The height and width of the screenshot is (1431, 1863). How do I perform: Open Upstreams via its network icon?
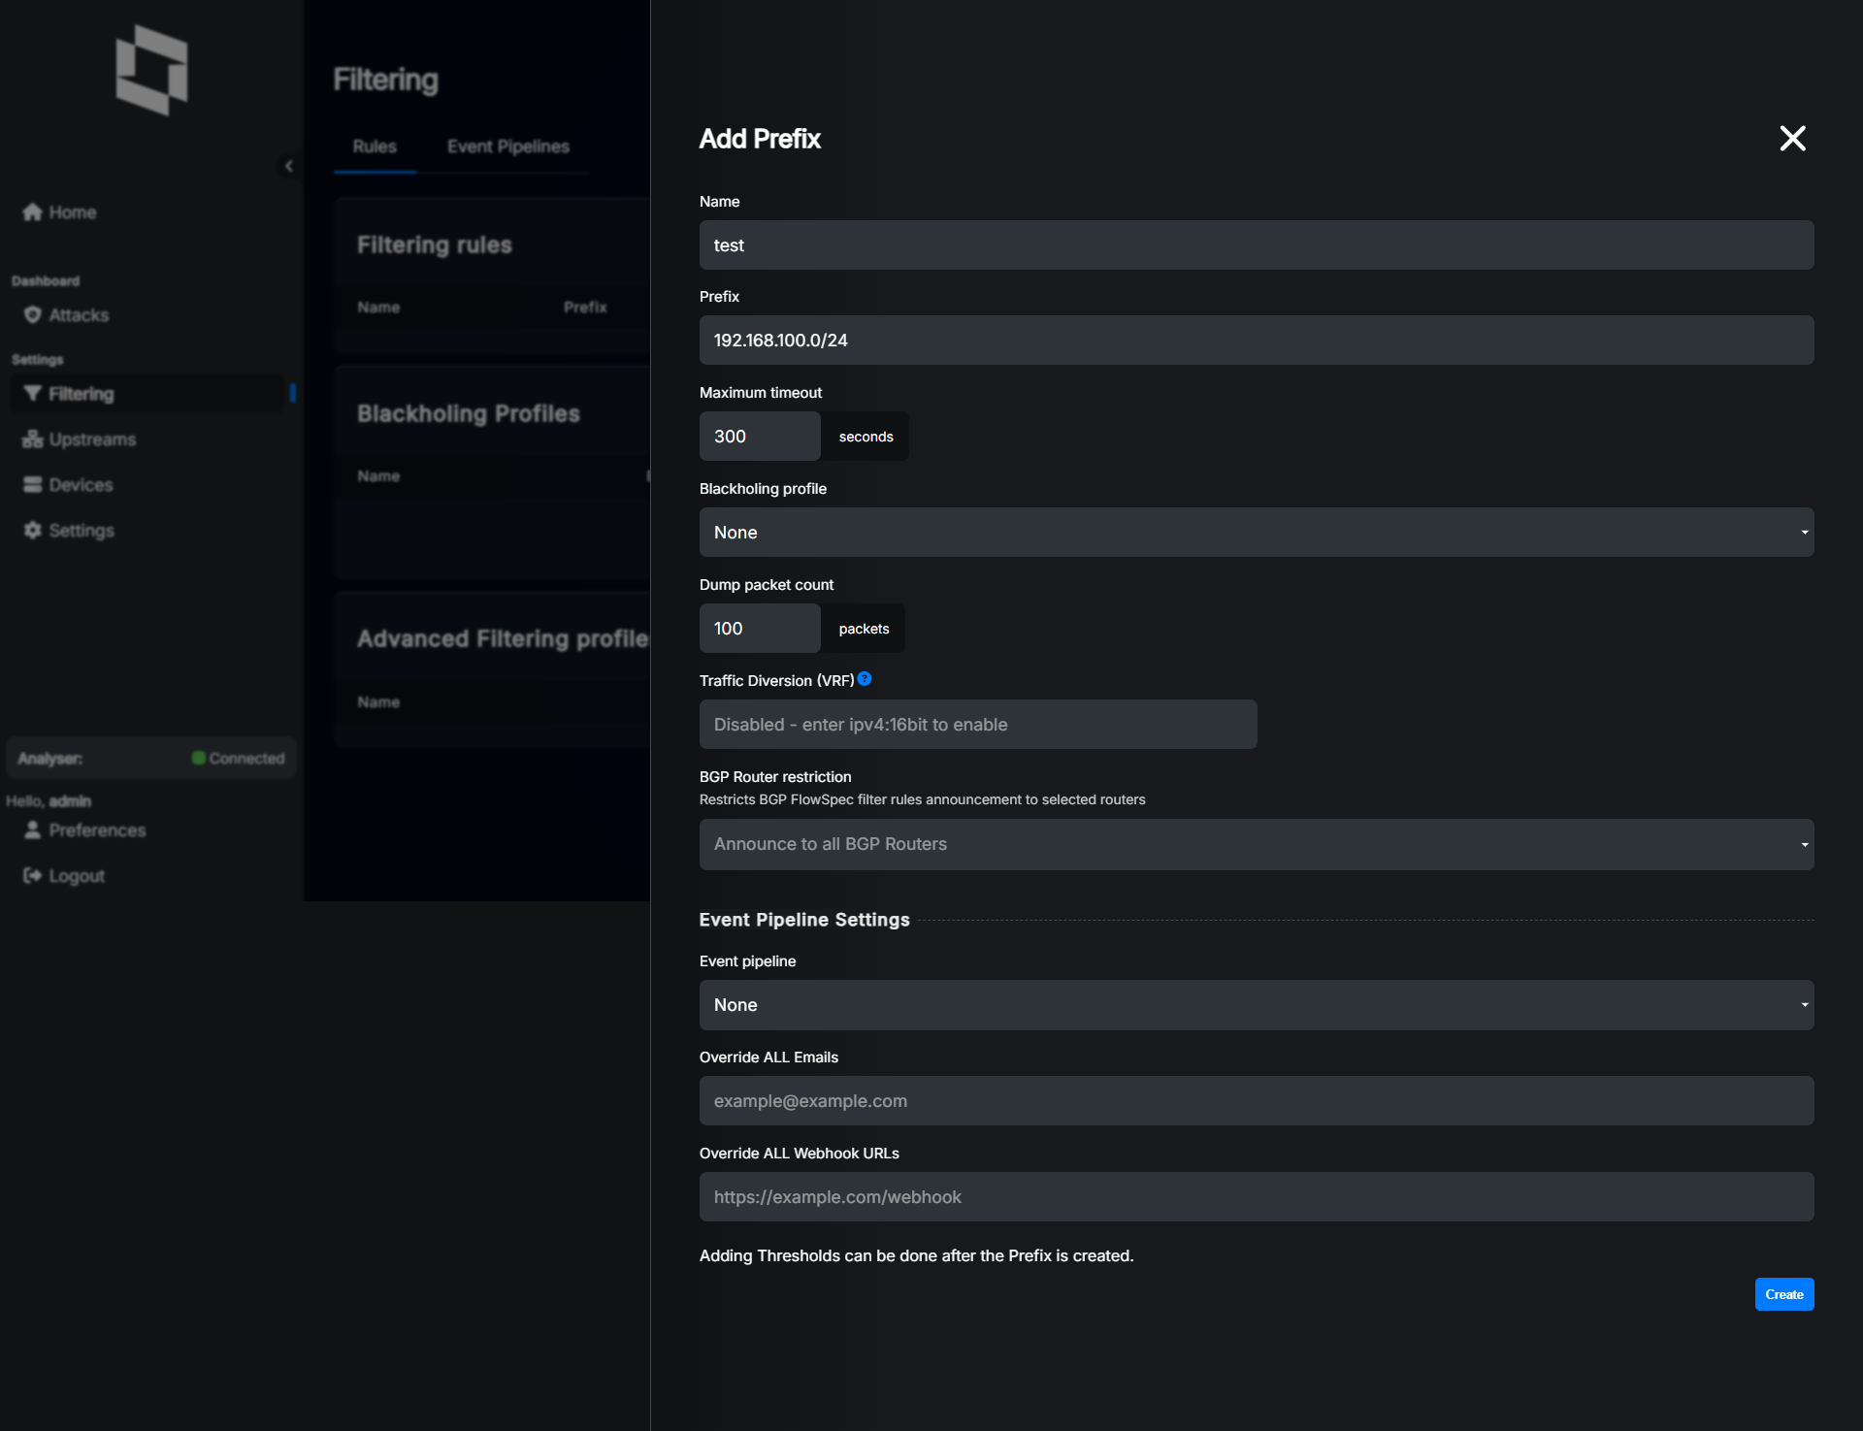coord(32,439)
